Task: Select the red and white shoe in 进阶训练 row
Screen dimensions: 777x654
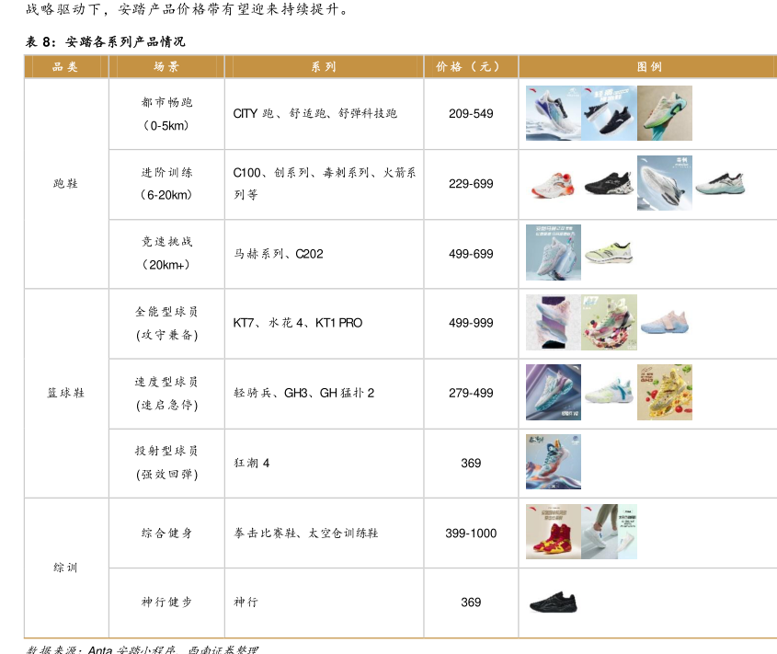Action: pyautogui.click(x=553, y=183)
